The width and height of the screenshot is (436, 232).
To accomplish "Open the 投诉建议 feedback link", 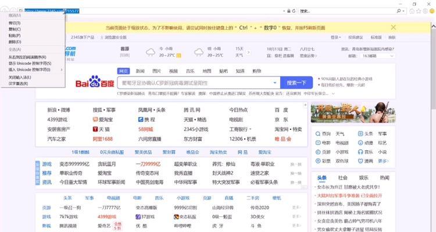I will point(355,37).
